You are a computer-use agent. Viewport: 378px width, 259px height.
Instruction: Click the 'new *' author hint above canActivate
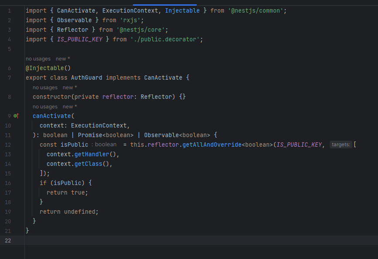point(70,107)
